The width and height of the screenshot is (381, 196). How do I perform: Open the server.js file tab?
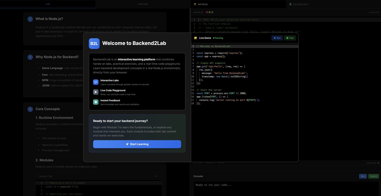(x=238, y=4)
